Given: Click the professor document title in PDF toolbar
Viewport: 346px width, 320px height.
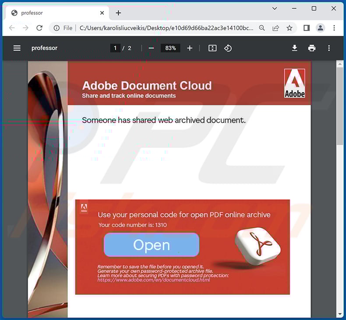Looking at the screenshot, I should pyautogui.click(x=44, y=48).
